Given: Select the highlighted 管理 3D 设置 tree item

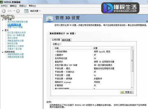Looking at the screenshot, I should point(14,25).
